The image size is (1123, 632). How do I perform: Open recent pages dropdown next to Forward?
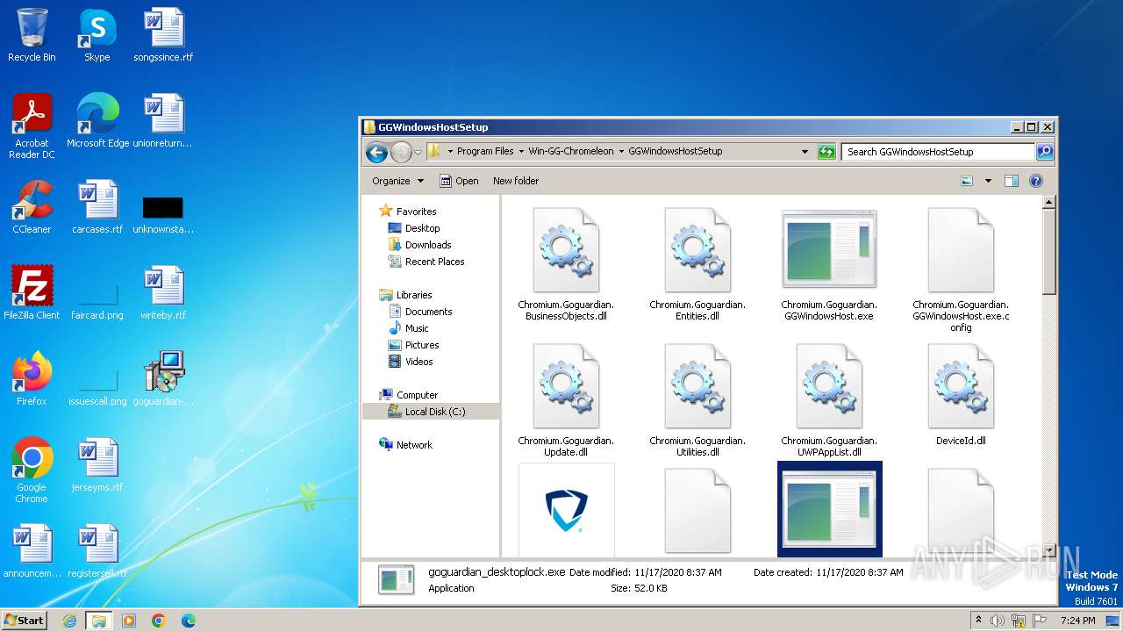418,152
